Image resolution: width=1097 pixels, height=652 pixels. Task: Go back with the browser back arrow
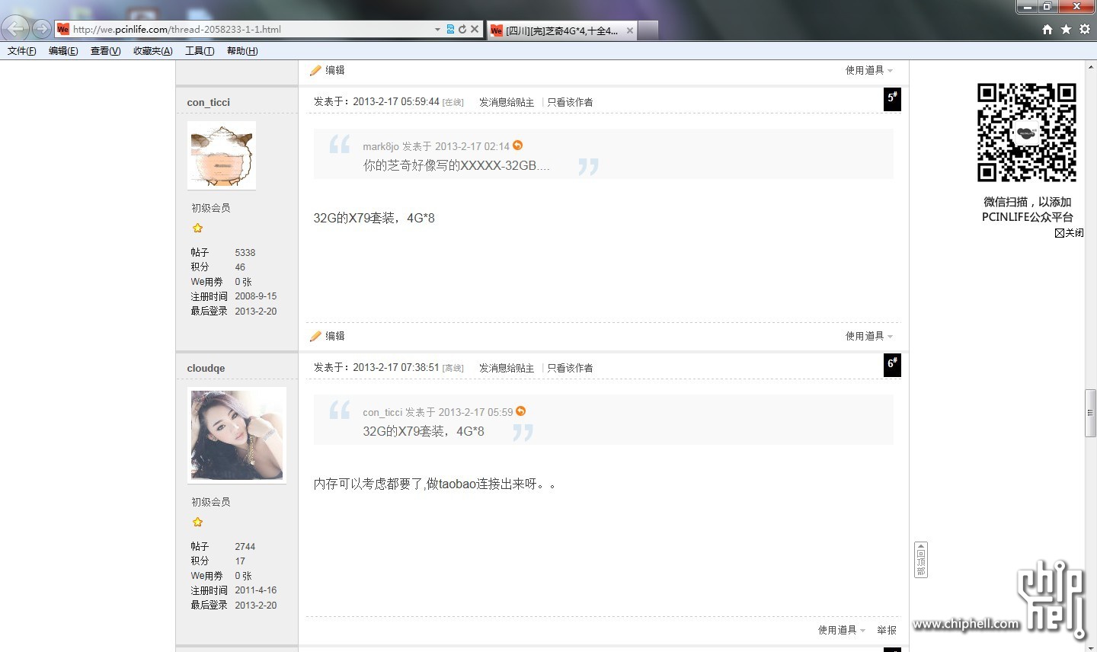tap(15, 29)
